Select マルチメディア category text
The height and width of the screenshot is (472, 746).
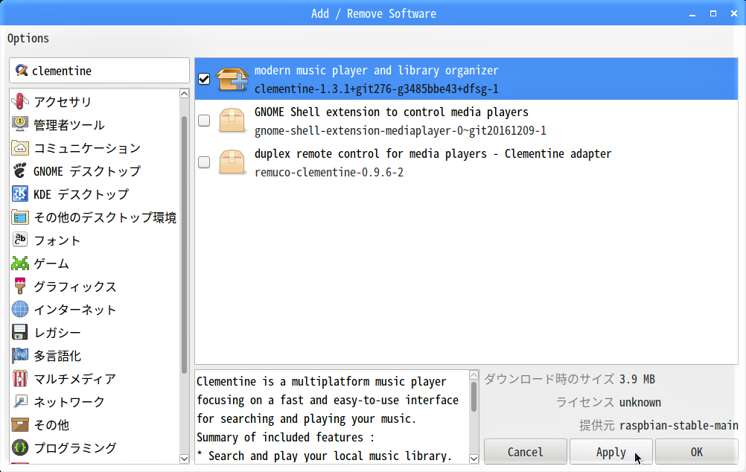coord(74,379)
